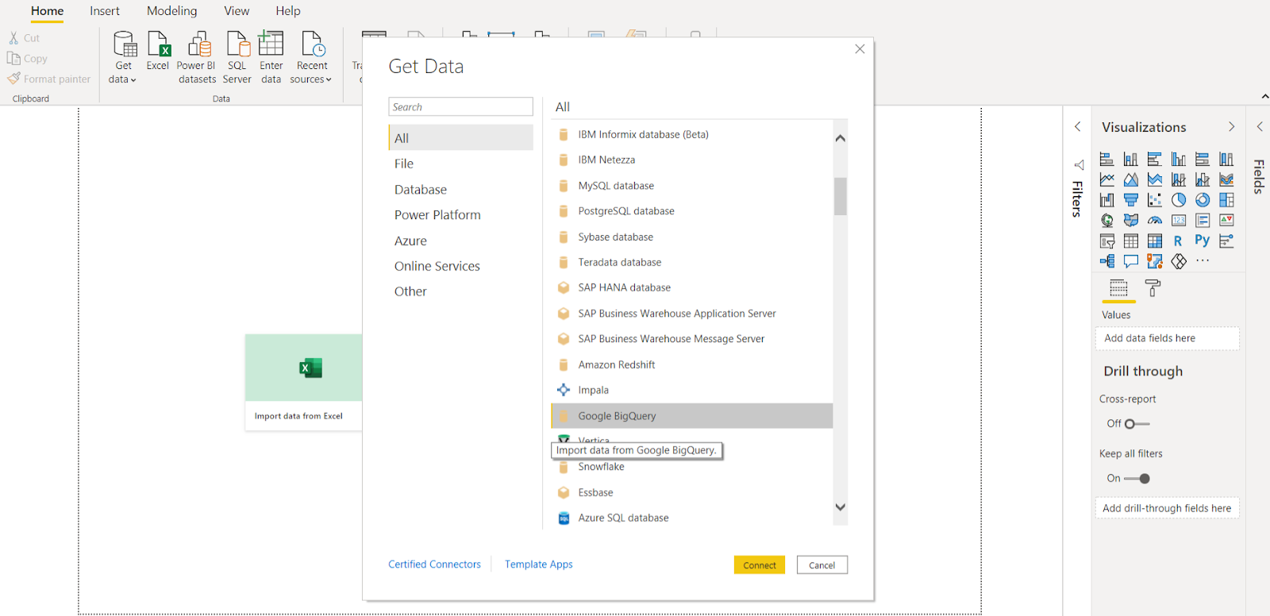Select the 100% stacked column chart visual
This screenshot has height=616, width=1270.
point(1226,160)
